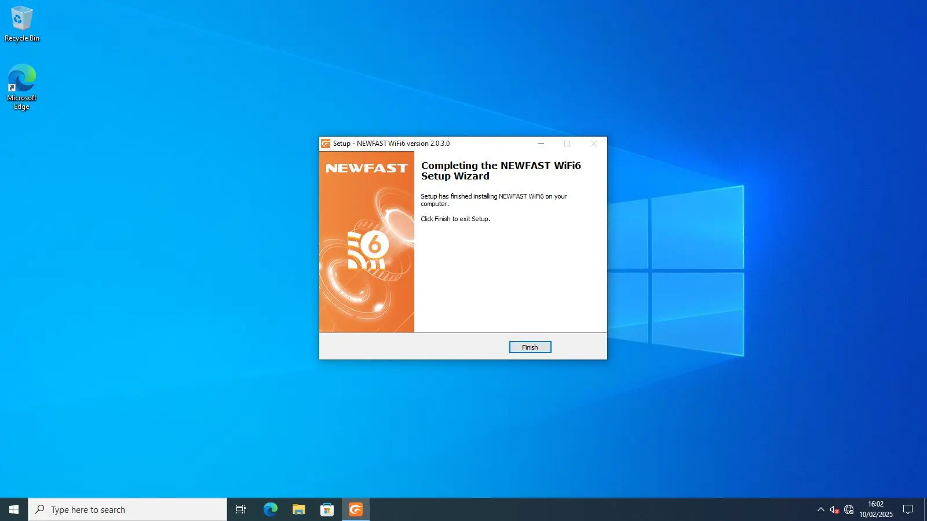Open Task View from the taskbar

pyautogui.click(x=241, y=509)
